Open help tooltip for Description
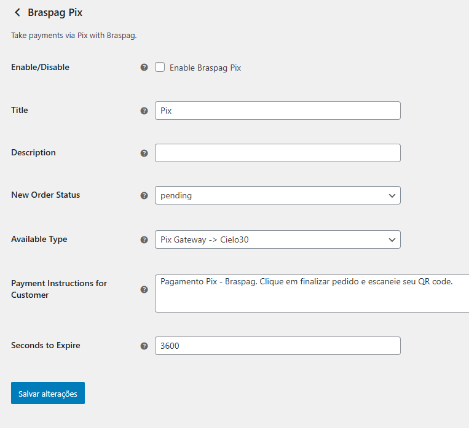Viewport: 469px width, 428px height. 144,154
